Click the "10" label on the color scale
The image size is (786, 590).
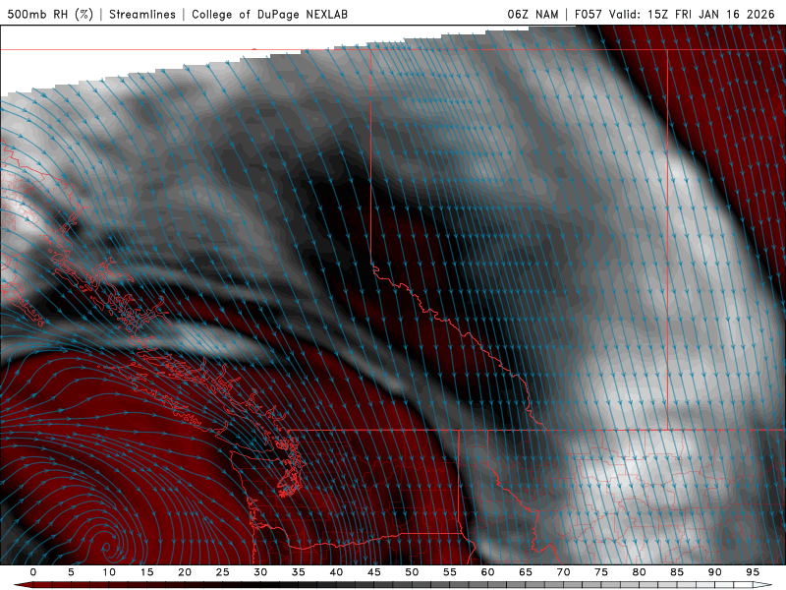(x=109, y=572)
